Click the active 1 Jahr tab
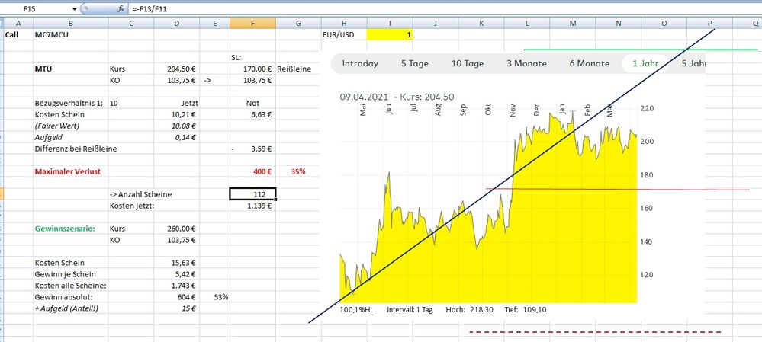The width and height of the screenshot is (762, 342). [645, 63]
